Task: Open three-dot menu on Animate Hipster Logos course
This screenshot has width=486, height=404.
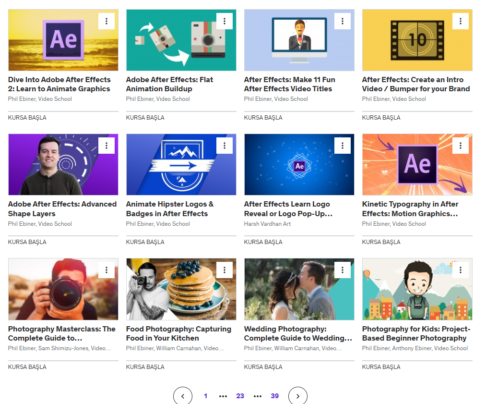Action: click(x=225, y=146)
